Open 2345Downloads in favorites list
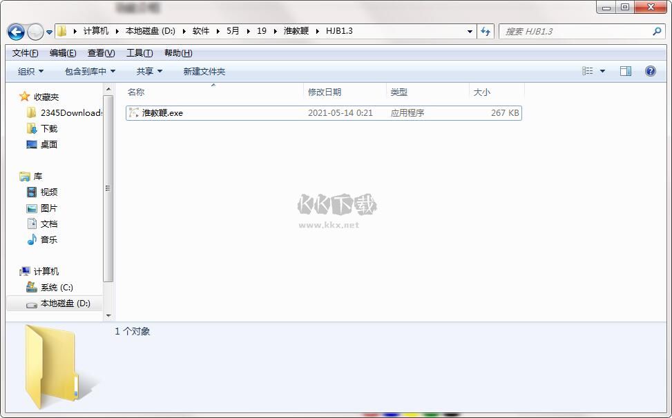Image resolution: width=672 pixels, height=418 pixels. (70, 113)
